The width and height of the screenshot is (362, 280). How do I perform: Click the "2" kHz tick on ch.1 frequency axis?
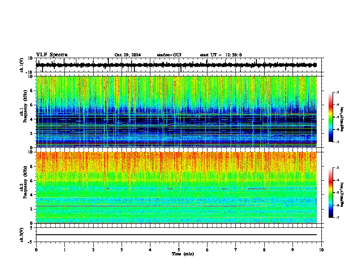[x=32, y=134]
